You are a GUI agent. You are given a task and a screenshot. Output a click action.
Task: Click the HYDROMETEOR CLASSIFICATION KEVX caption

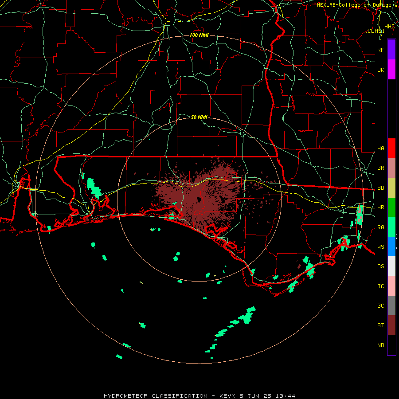199,396
